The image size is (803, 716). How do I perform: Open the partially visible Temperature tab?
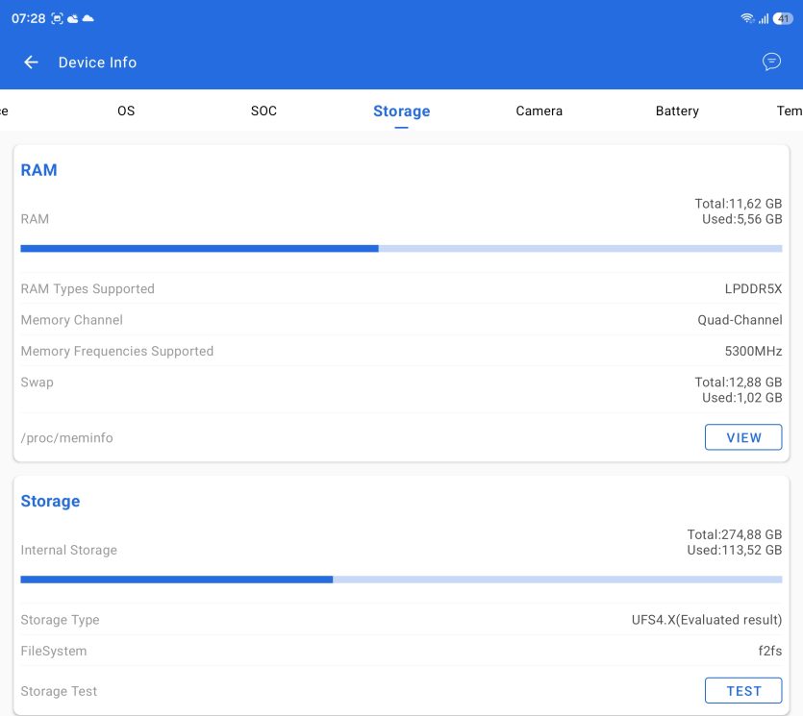point(790,111)
